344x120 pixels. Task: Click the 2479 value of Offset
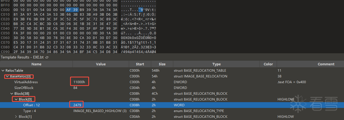pos(76,105)
